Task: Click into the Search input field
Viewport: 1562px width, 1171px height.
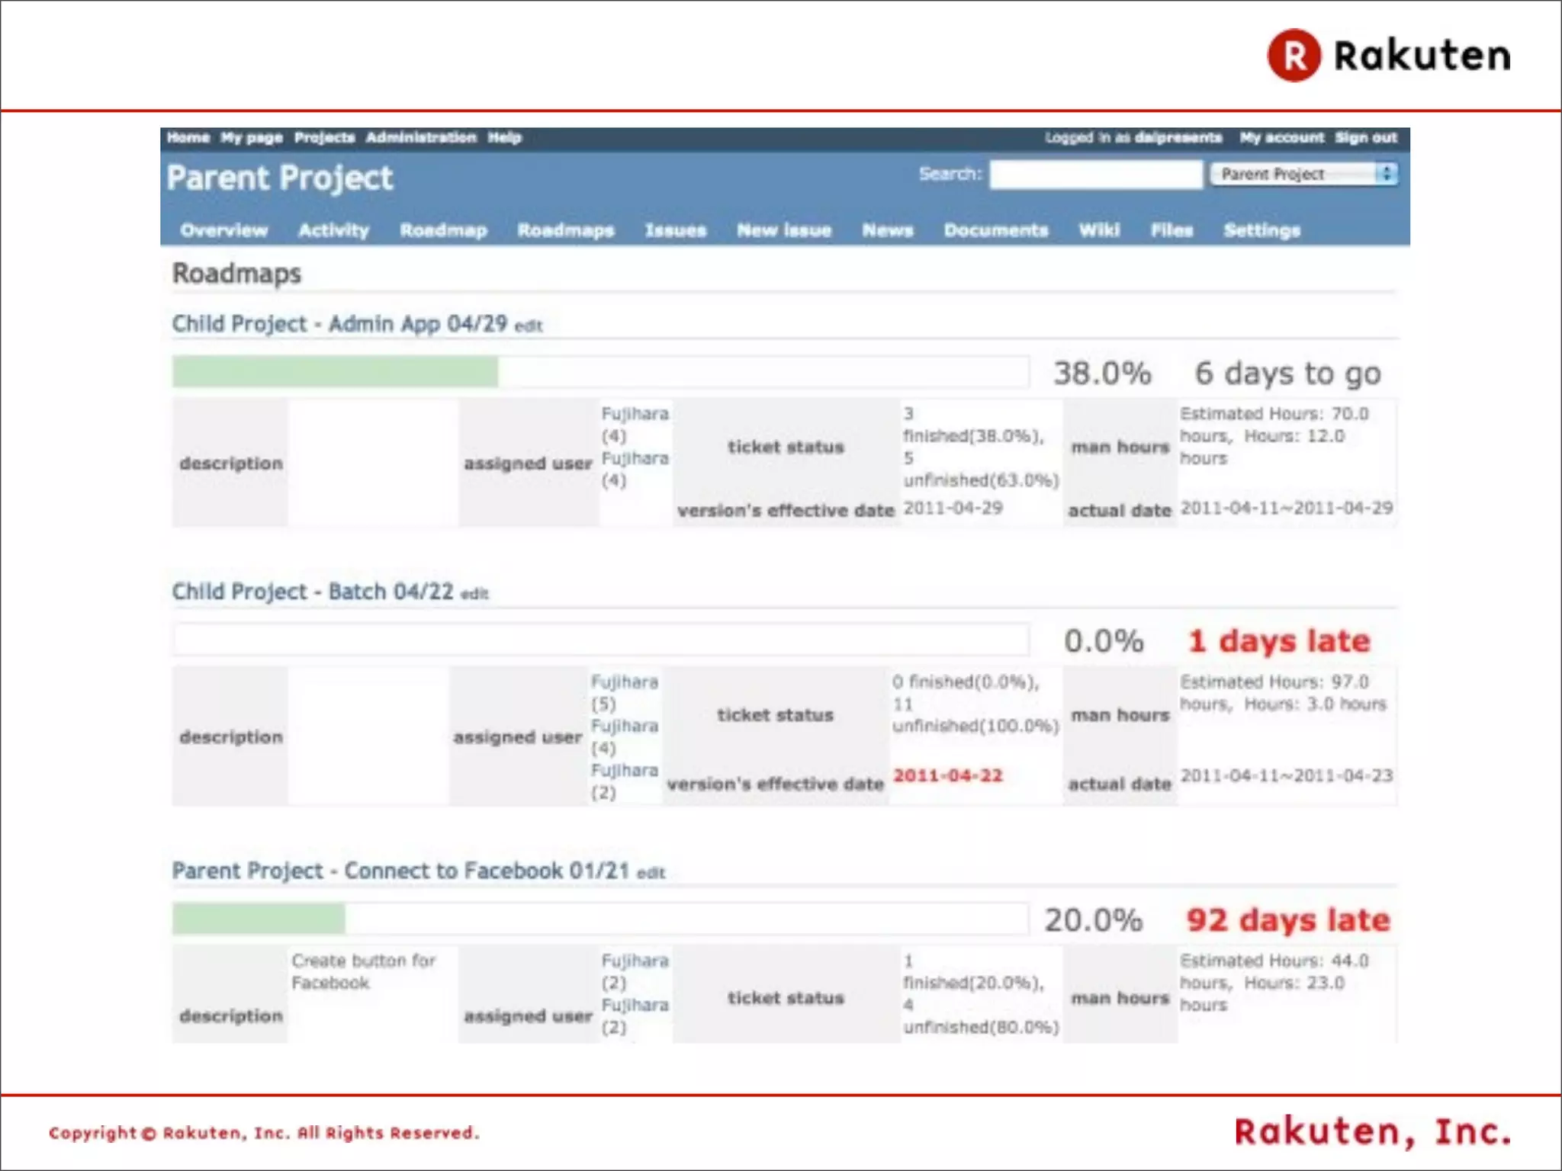Action: [x=1095, y=175]
